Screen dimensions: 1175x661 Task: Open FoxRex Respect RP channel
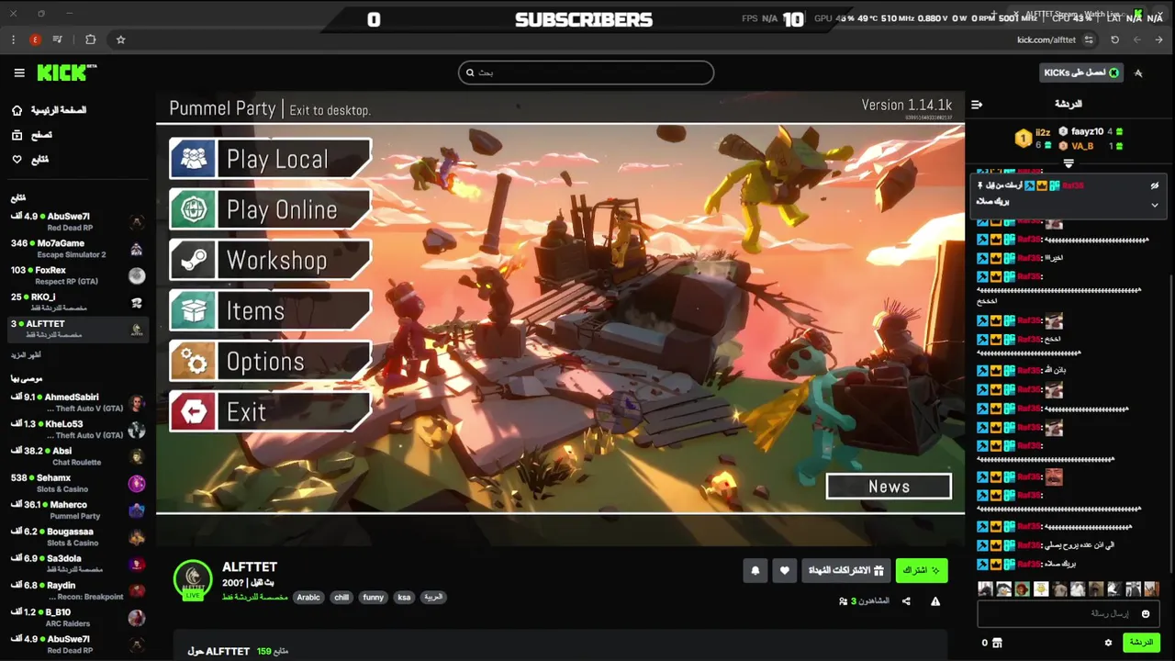[x=78, y=275]
